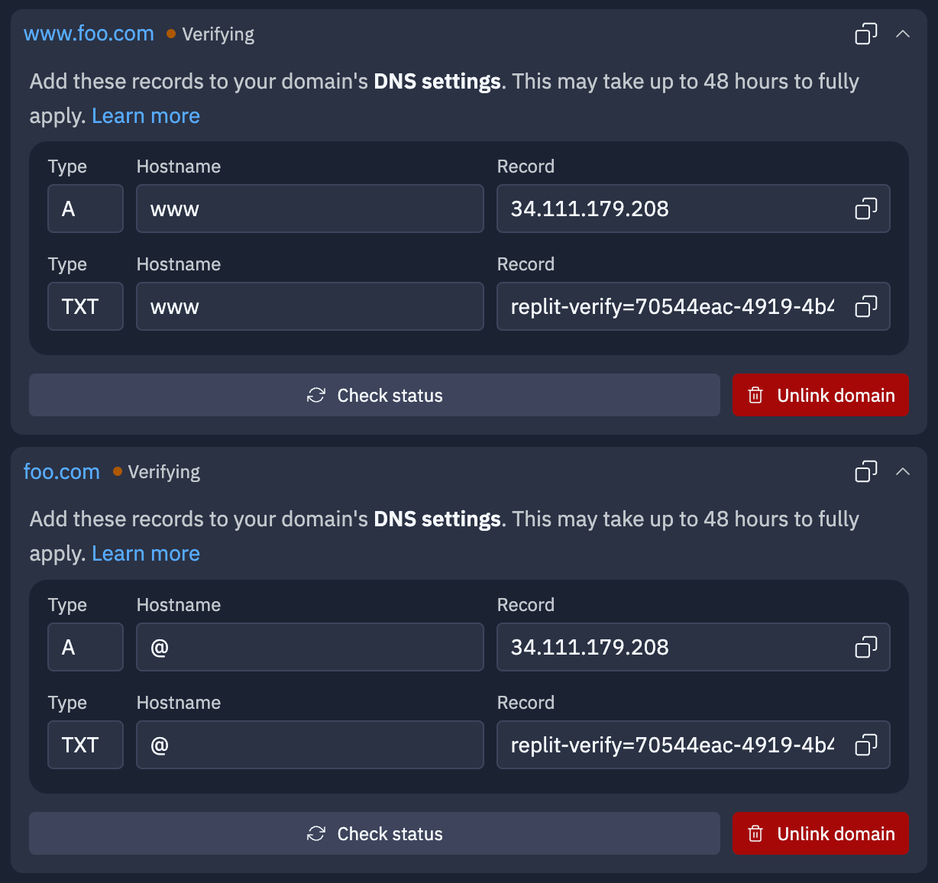Check status for www.foo.com
This screenshot has height=883, width=938.
pos(374,395)
